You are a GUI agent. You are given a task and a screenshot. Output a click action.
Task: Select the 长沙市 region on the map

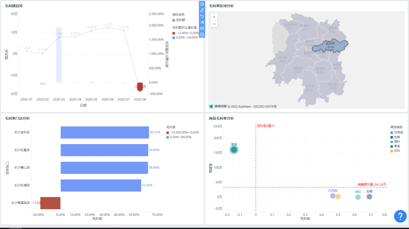pos(330,46)
